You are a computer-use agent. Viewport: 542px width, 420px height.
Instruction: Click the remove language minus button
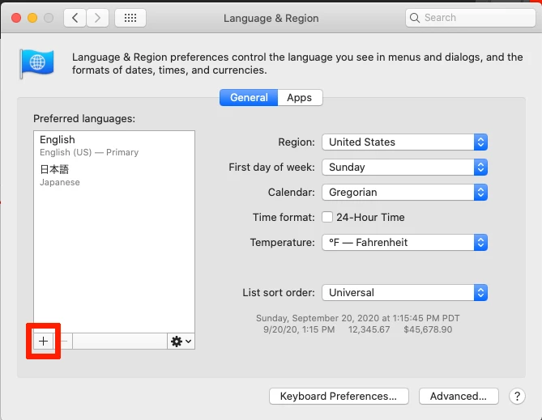click(x=64, y=342)
